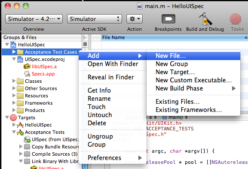Click the libUISpec.a toolbox icon

tap(27, 66)
